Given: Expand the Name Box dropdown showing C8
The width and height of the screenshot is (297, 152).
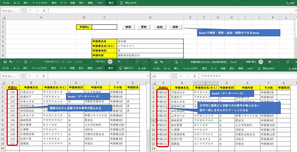Looking at the screenshot, I should (169, 76).
